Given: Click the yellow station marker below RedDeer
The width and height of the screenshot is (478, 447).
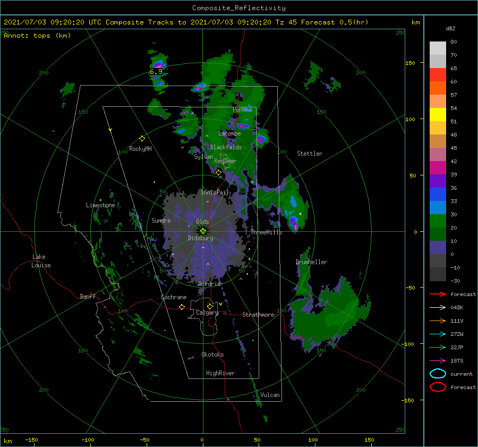Looking at the screenshot, I should point(219,172).
